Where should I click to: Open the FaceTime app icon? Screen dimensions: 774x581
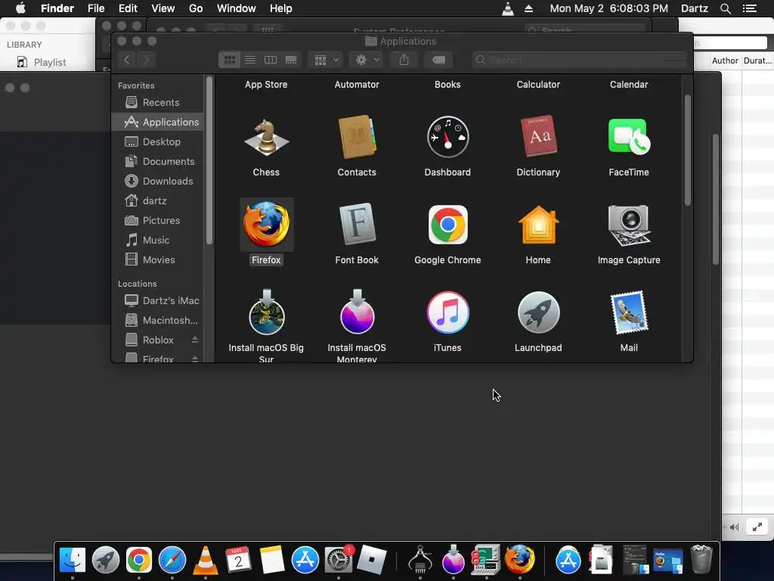(629, 136)
